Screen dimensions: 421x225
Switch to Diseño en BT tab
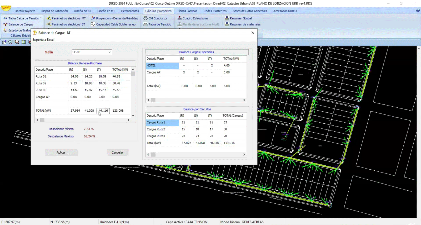[82, 11]
